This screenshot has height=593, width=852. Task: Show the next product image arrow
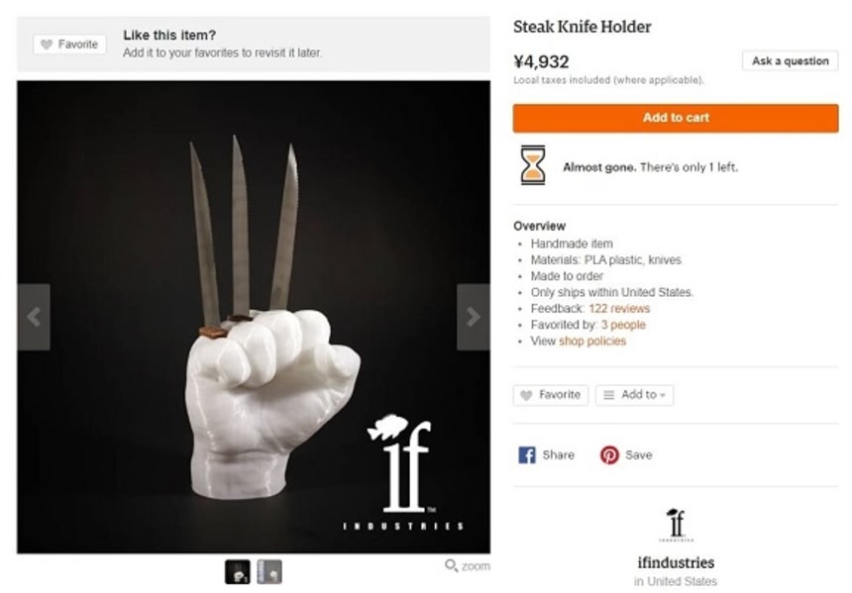coord(474,317)
